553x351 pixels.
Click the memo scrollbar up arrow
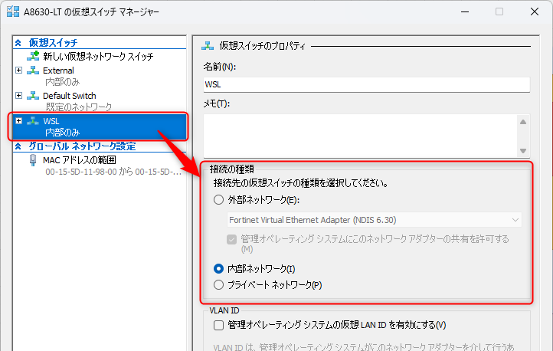tap(523, 122)
